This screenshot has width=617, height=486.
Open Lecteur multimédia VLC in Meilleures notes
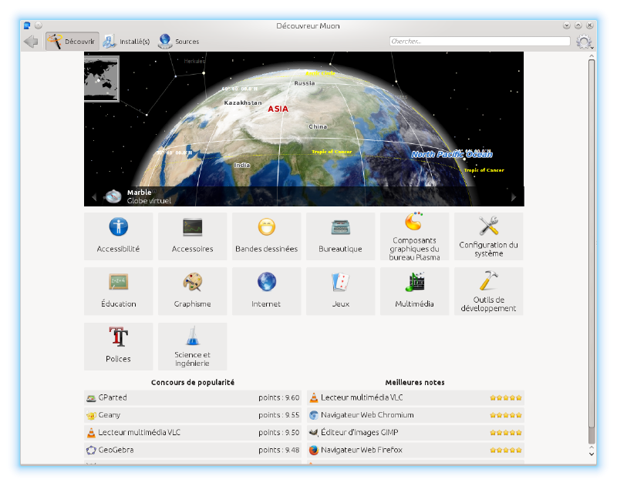click(x=416, y=397)
